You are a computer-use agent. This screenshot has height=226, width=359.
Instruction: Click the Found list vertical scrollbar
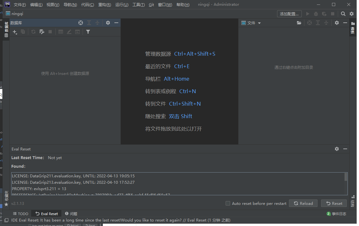point(346,177)
